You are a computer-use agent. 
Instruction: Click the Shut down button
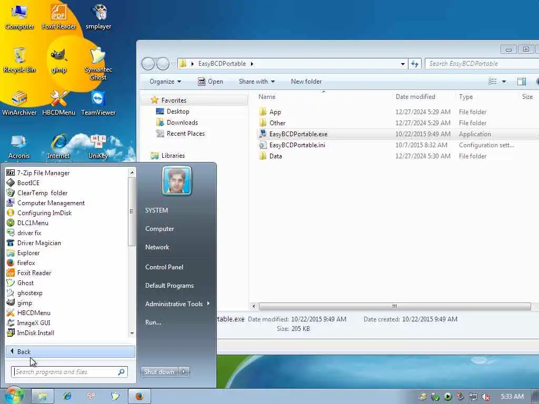pos(159,372)
